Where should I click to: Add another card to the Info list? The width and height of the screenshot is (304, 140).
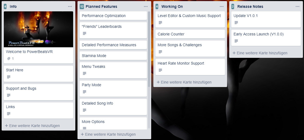[x=33, y=126]
